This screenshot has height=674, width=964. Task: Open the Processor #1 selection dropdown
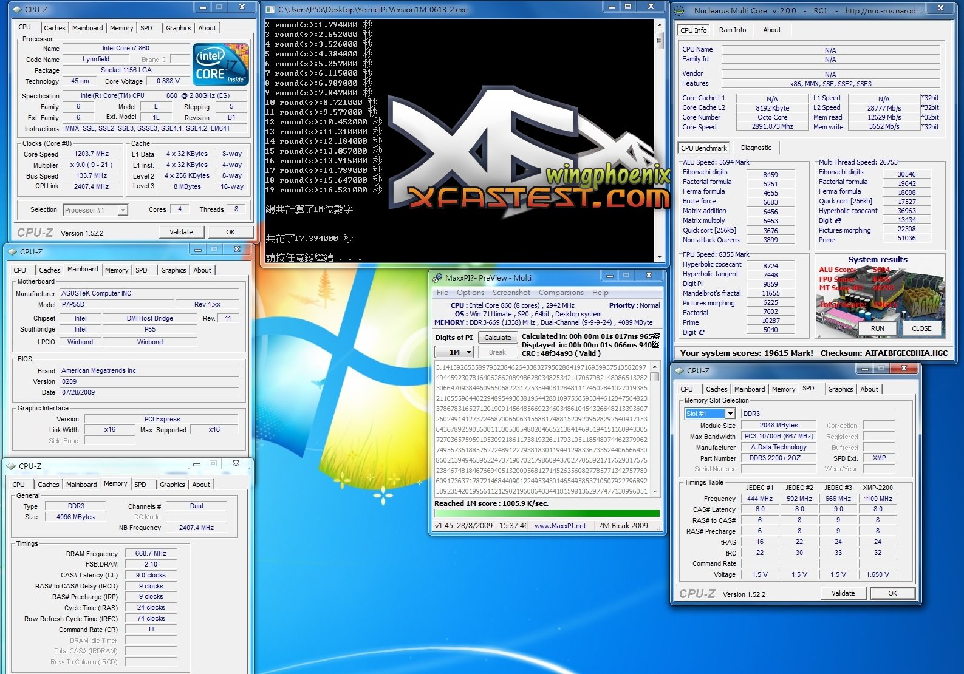tap(123, 210)
